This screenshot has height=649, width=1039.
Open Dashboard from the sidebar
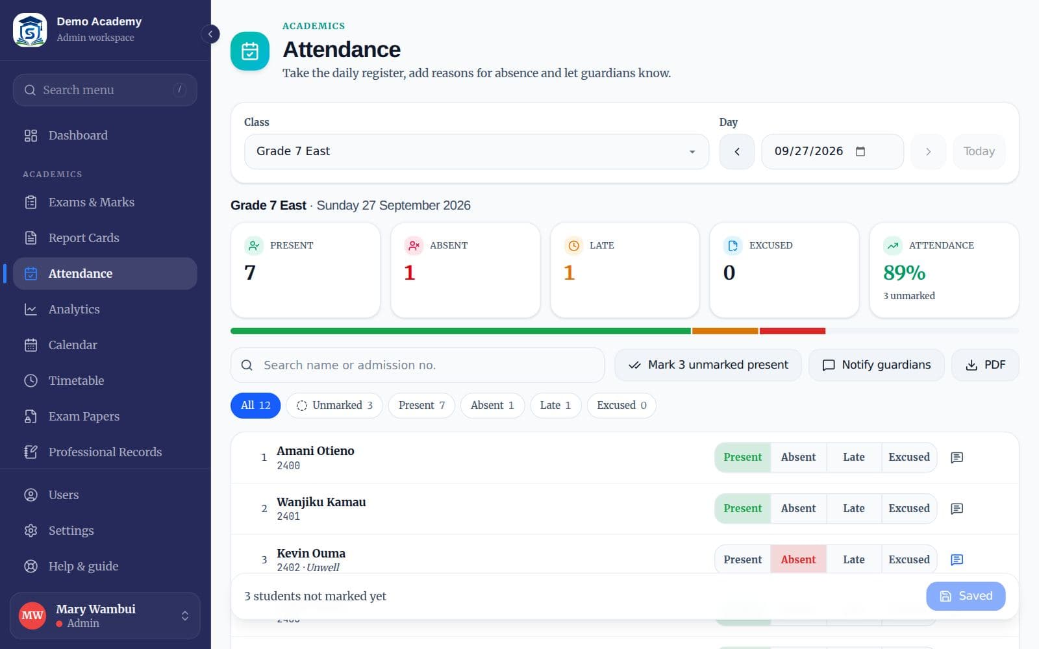[105, 136]
